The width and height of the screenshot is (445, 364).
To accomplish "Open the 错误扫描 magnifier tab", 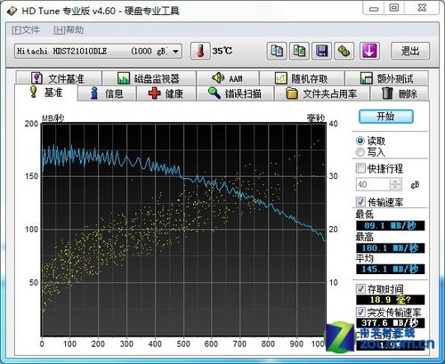I will 235,93.
